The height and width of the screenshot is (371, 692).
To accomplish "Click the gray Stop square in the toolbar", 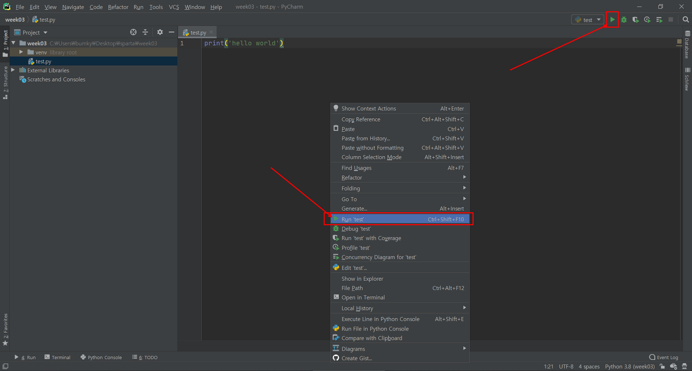I will (x=671, y=19).
